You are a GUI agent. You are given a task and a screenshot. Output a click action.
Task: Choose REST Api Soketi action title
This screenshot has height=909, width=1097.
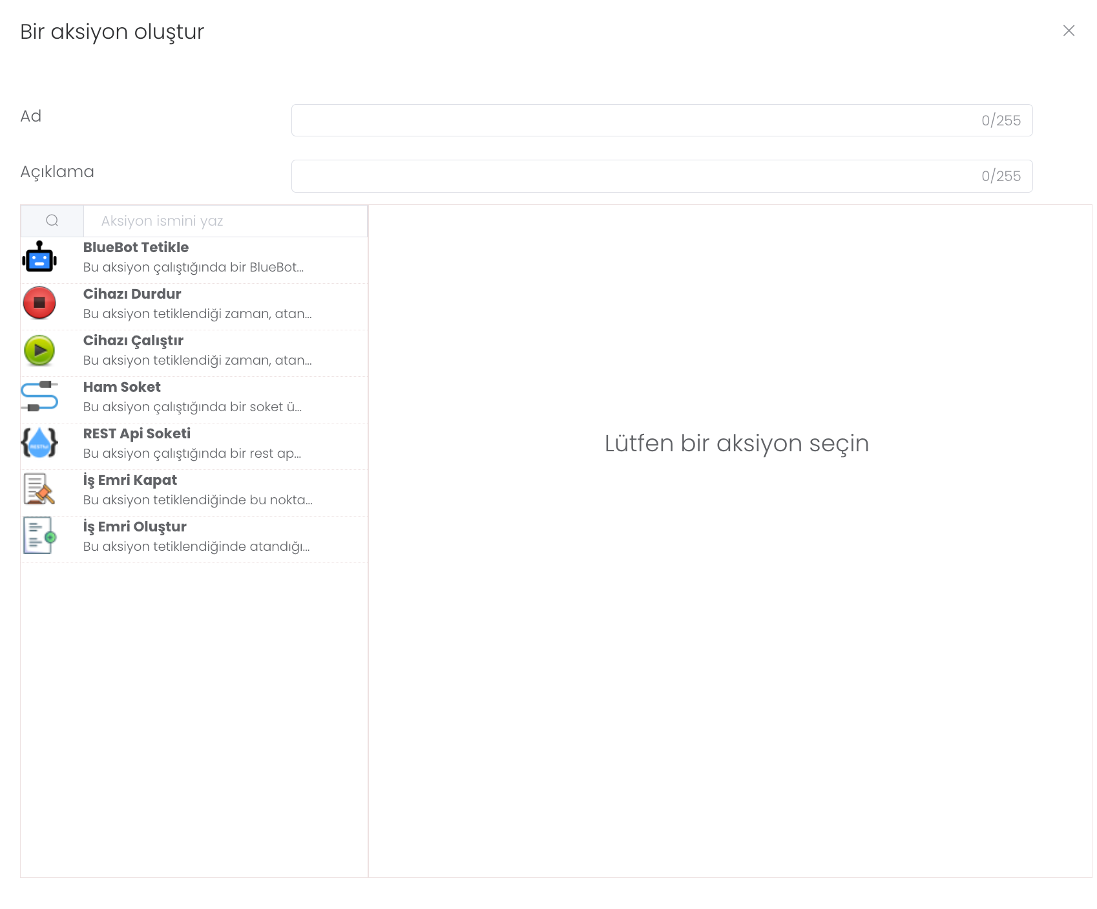pyautogui.click(x=137, y=434)
